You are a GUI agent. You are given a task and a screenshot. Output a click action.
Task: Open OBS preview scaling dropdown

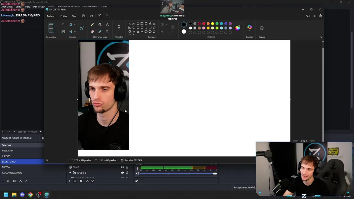tap(40, 132)
